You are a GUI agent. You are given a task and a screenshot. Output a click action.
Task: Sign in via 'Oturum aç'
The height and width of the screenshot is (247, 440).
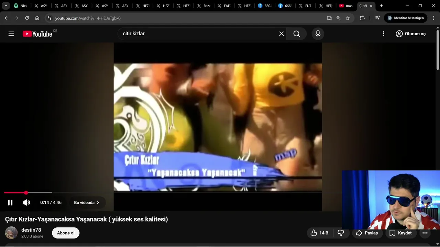(x=411, y=34)
